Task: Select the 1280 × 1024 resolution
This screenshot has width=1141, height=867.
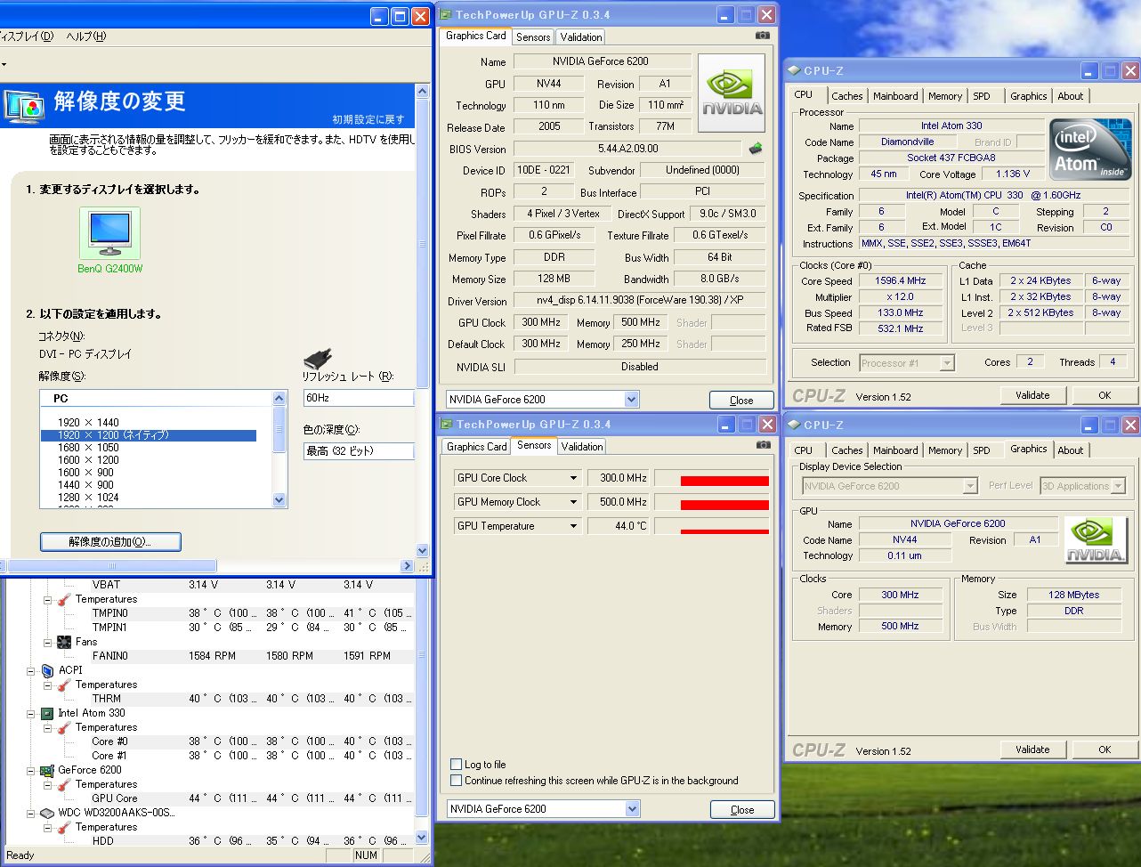Action: (x=88, y=498)
